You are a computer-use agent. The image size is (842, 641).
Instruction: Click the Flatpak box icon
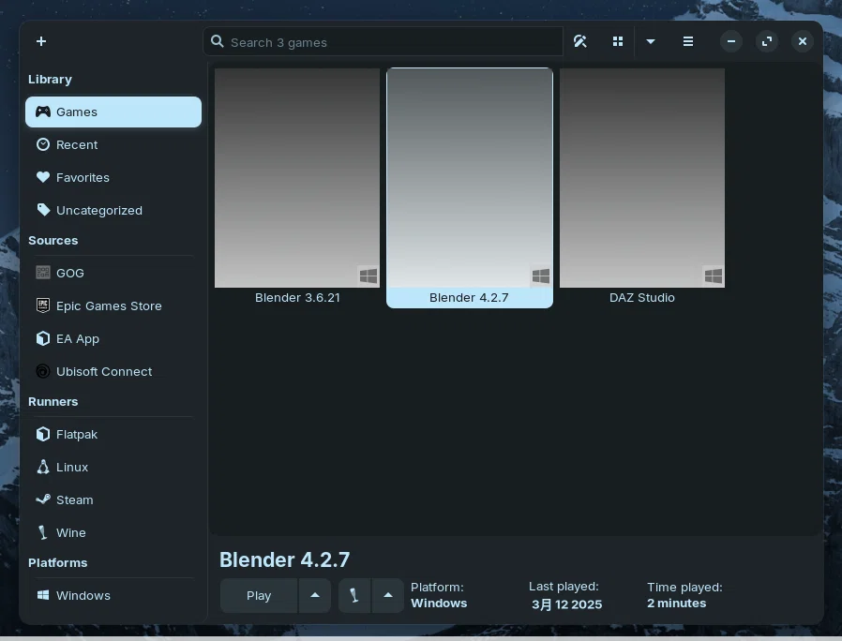tap(43, 434)
